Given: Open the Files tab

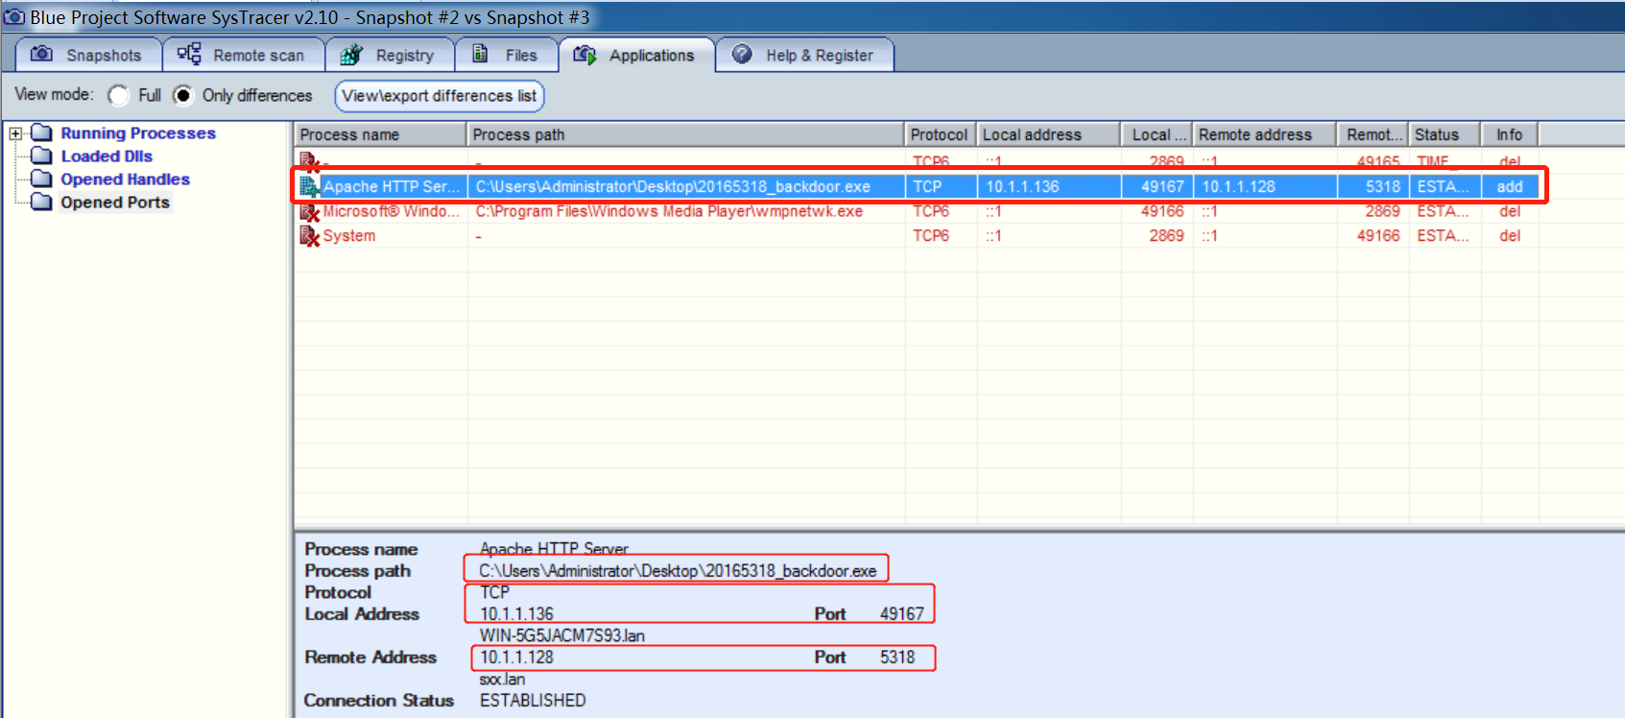Looking at the screenshot, I should coord(507,55).
